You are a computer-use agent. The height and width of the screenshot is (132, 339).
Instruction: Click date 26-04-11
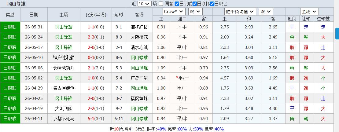(34, 119)
